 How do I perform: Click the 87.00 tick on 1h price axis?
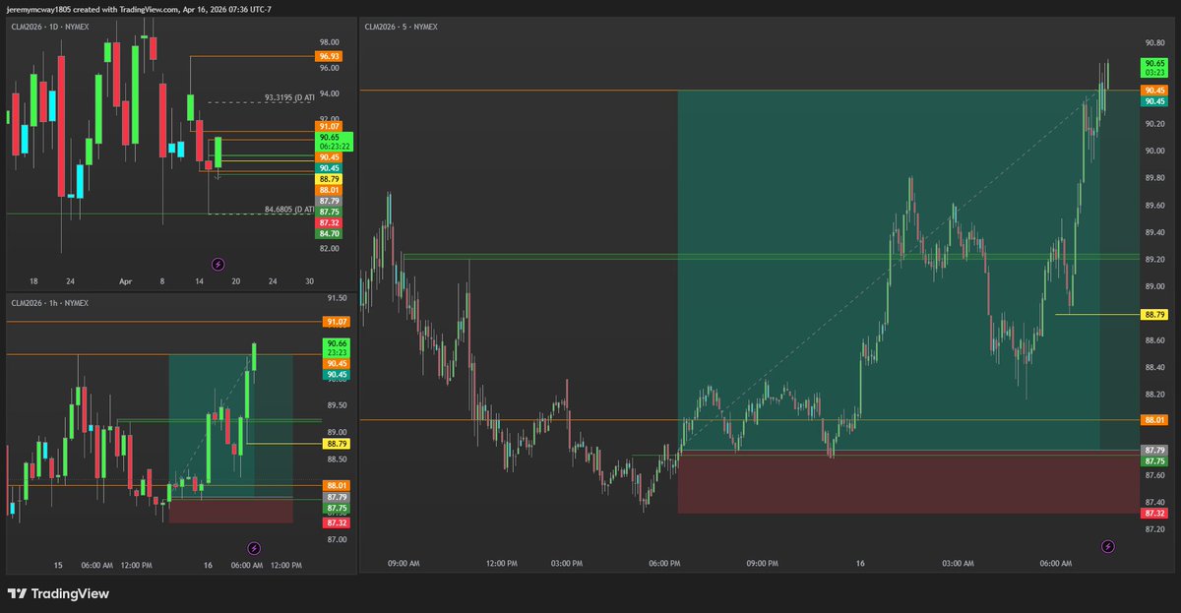click(x=336, y=539)
